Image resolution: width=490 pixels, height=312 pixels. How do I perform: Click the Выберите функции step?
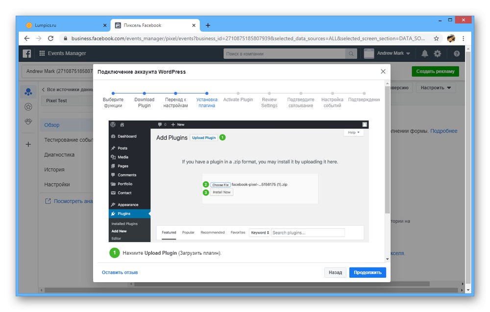[113, 102]
